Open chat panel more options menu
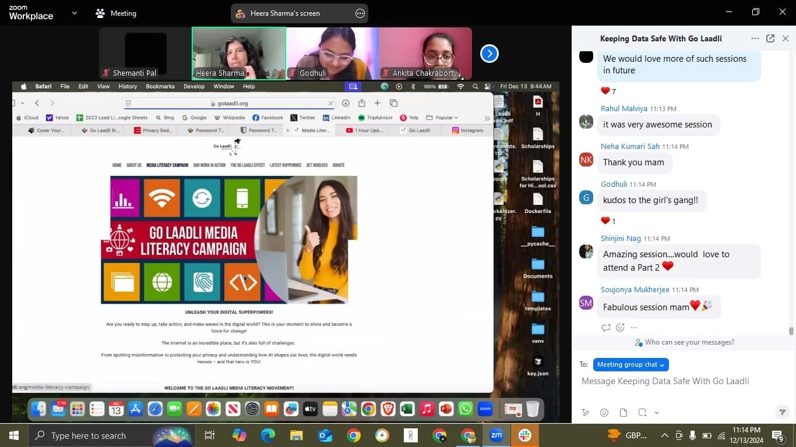The image size is (796, 447). pyautogui.click(x=755, y=38)
